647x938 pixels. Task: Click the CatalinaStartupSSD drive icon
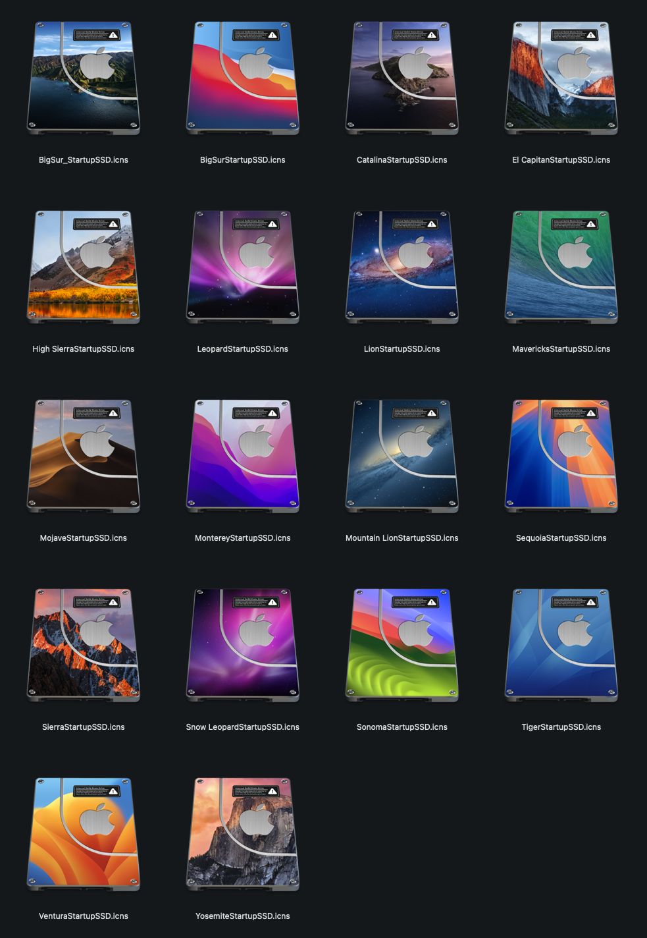(x=402, y=78)
